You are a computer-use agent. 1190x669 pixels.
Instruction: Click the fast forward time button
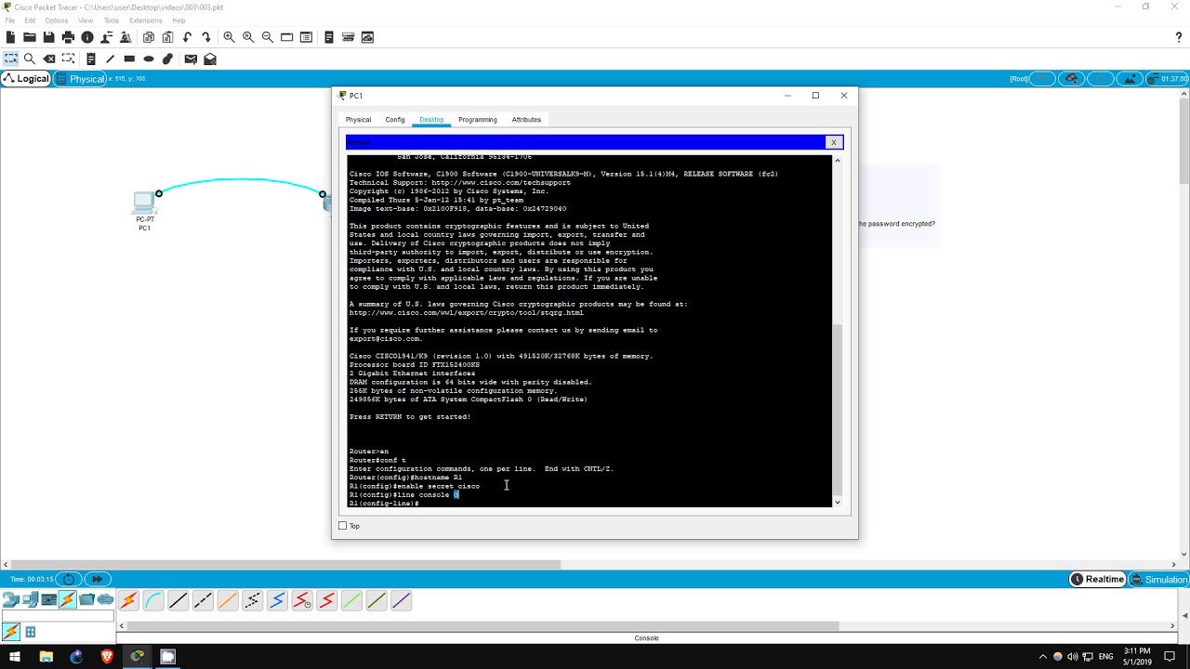[x=97, y=580]
